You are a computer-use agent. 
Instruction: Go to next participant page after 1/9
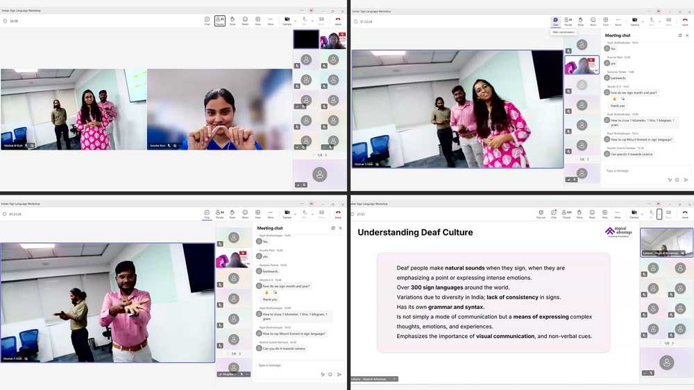[673, 343]
